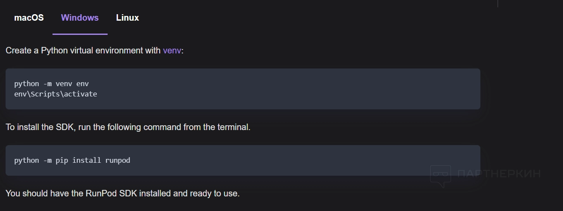This screenshot has height=211, width=563.
Task: Click the 'To install the SDK' sentence
Action: pyautogui.click(x=128, y=127)
